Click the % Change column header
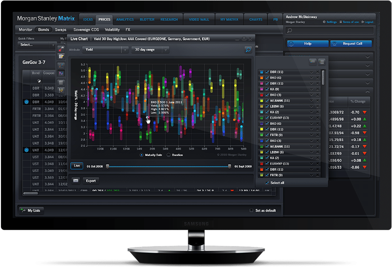This screenshot has height=268, width=392. [x=358, y=101]
